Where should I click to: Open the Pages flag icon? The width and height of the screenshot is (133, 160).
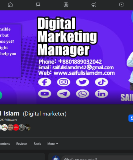38,5
